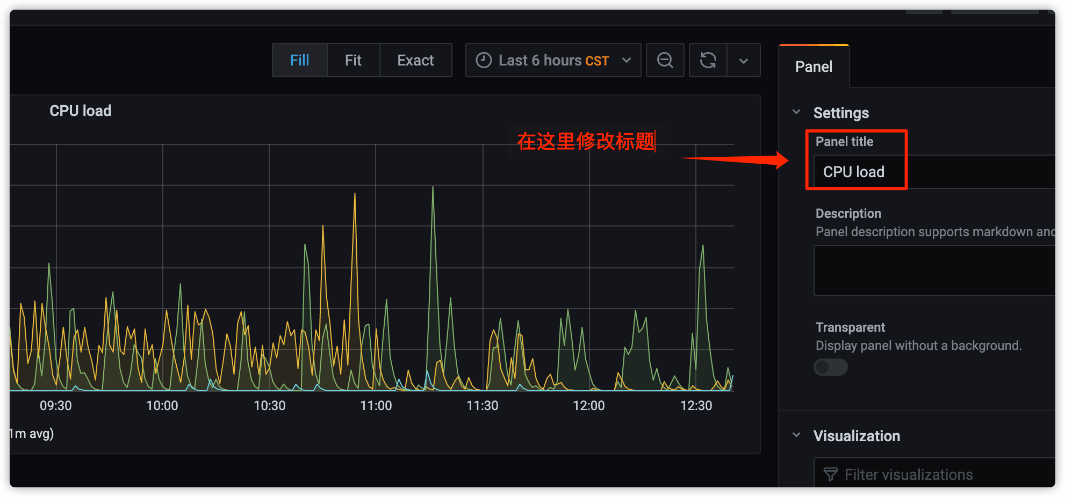The height and width of the screenshot is (497, 1065).
Task: Click the zoom out time range icon
Action: 665,60
